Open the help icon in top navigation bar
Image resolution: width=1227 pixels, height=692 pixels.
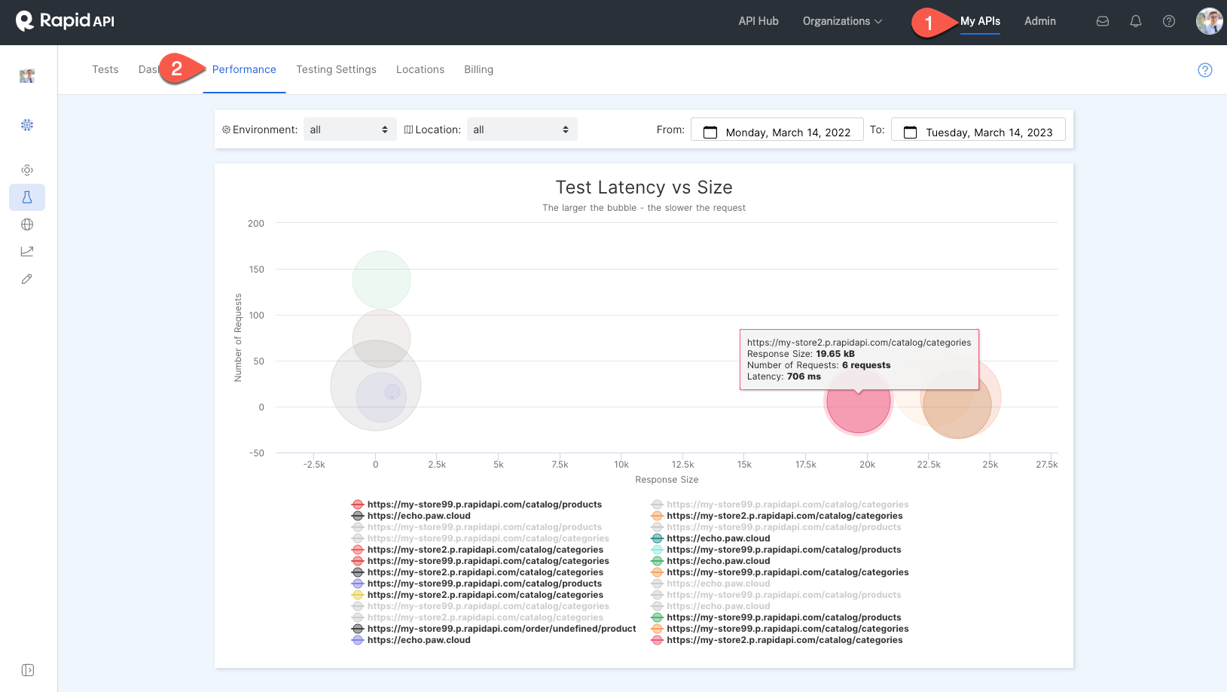(x=1169, y=21)
